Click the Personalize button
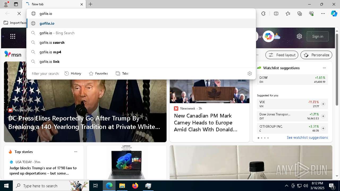 316,55
